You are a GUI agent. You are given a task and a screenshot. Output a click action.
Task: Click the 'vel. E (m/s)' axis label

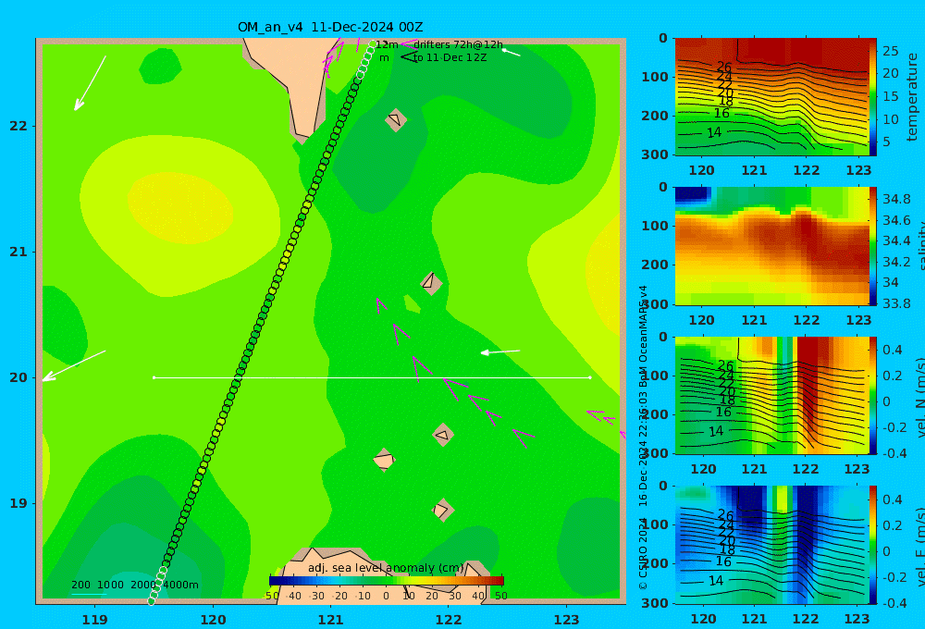[921, 547]
